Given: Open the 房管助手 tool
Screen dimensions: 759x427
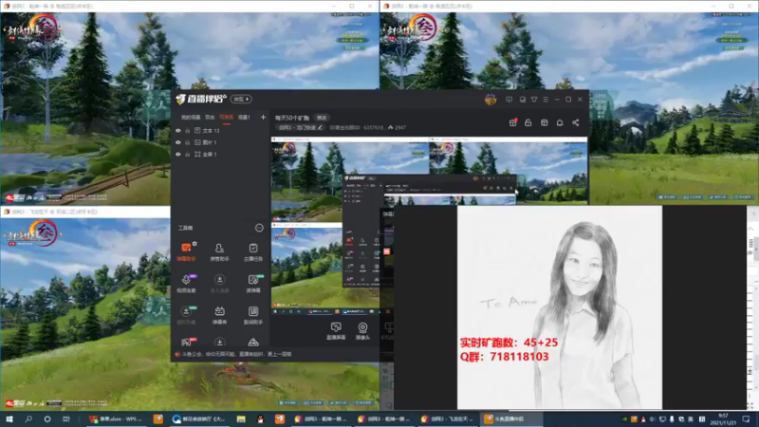Looking at the screenshot, I should tap(219, 251).
